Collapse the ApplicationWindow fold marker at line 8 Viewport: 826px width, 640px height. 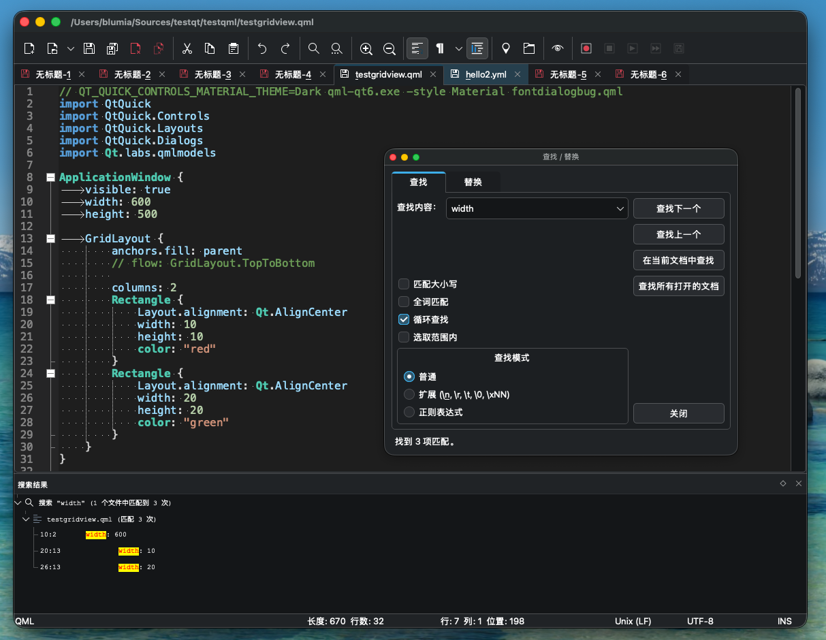[x=50, y=177]
